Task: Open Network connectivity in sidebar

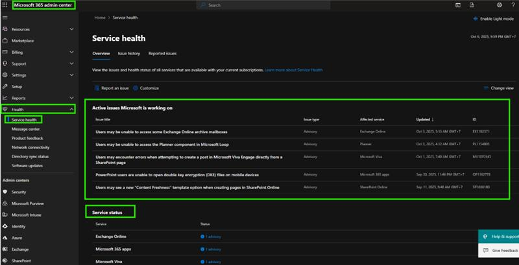Action: (30, 147)
